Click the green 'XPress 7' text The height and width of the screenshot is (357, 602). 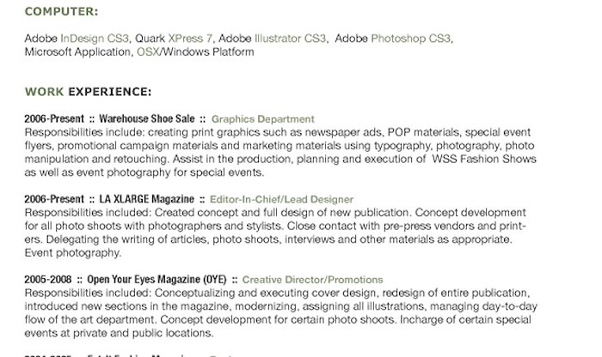(190, 39)
